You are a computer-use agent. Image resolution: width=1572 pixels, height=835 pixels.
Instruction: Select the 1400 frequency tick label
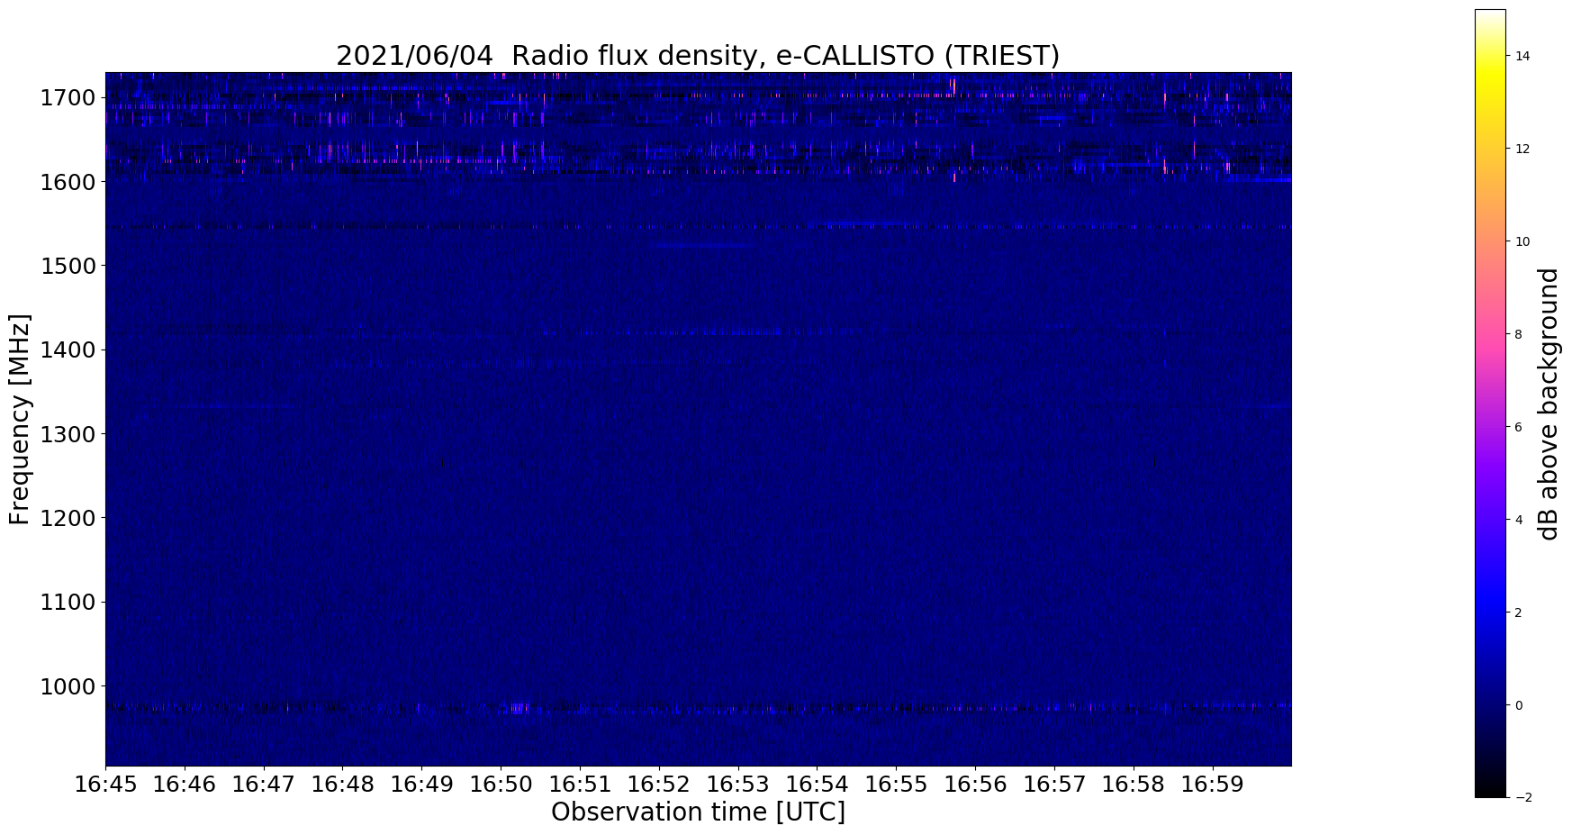pos(68,349)
